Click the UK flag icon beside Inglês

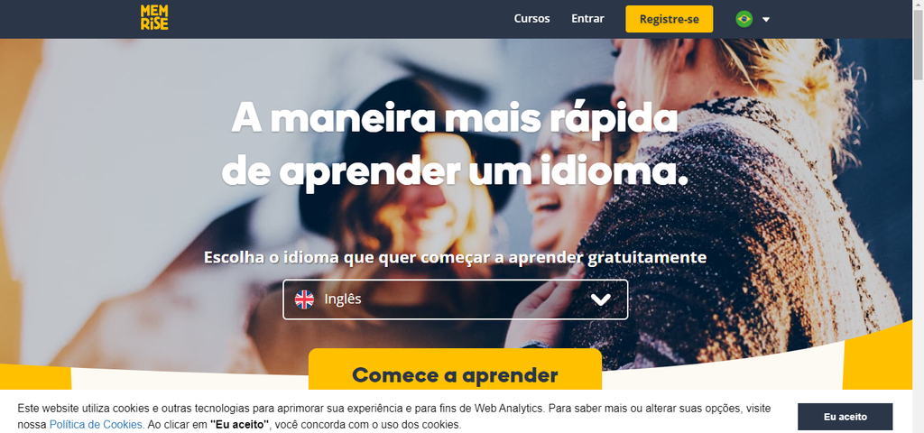[x=304, y=299]
